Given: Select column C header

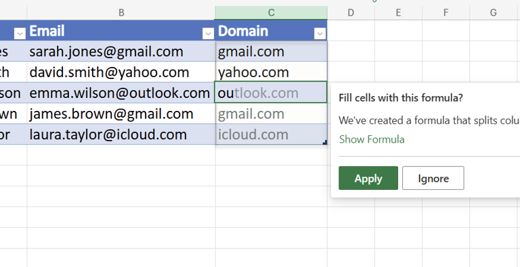Looking at the screenshot, I should coord(272,13).
